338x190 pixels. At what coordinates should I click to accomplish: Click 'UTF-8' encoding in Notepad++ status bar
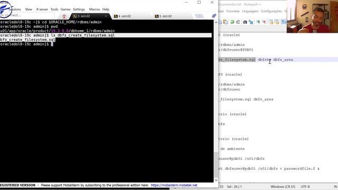click(x=305, y=186)
